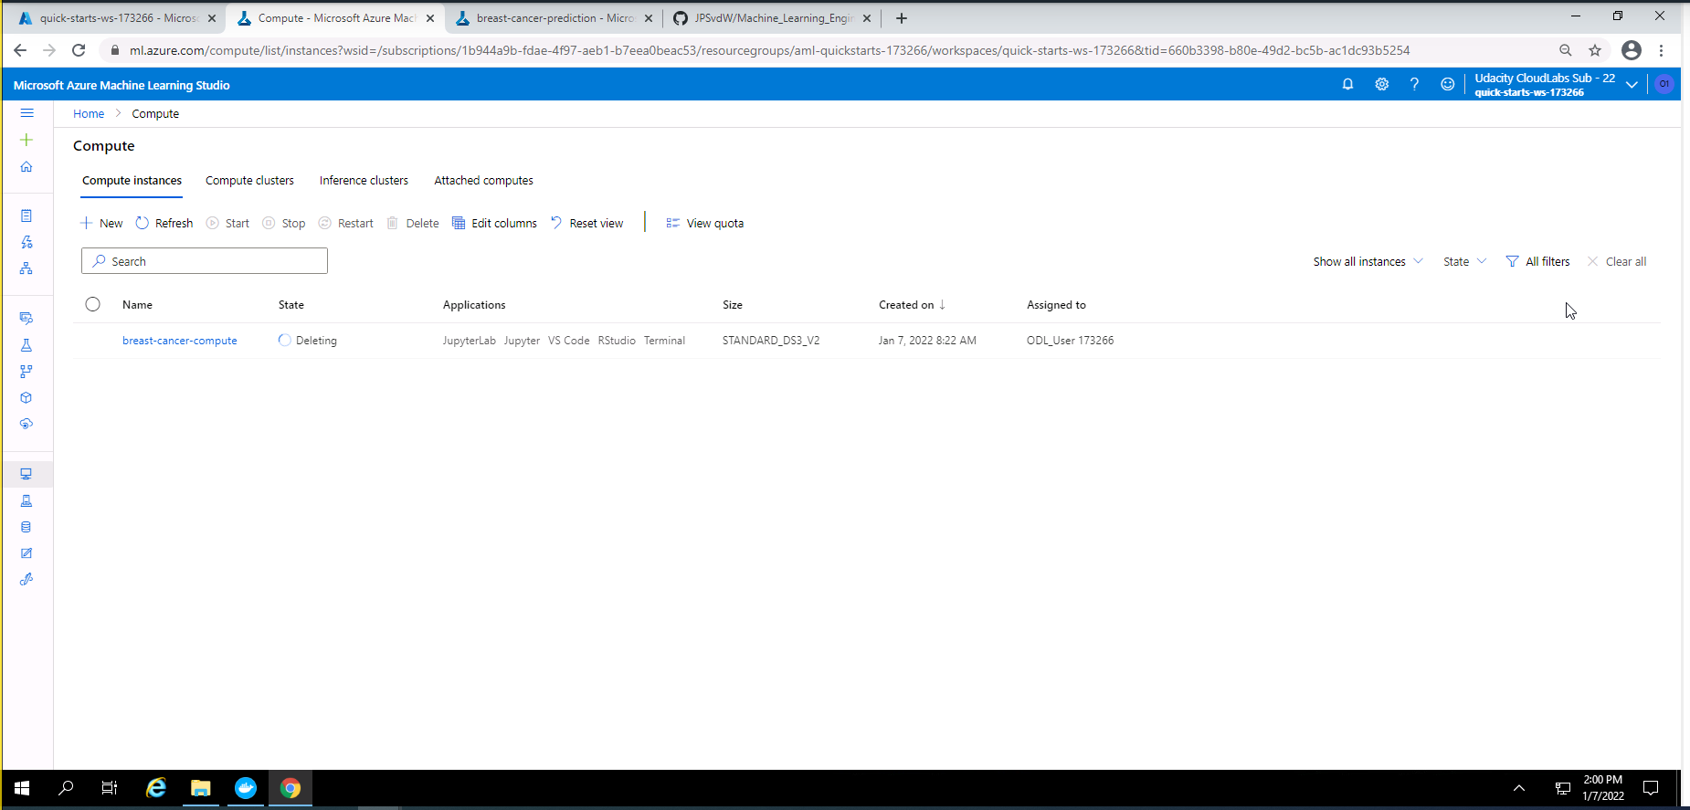Viewport: 1690px width, 810px height.
Task: Expand the workspace selector chevron in header
Action: (1632, 84)
